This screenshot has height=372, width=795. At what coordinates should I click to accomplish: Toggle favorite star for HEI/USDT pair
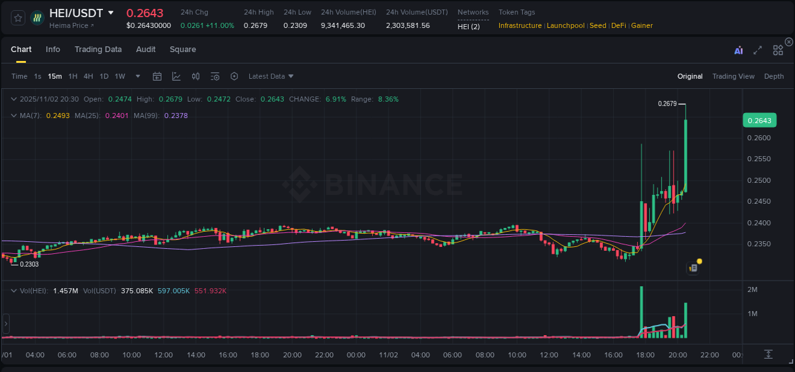[x=17, y=18]
